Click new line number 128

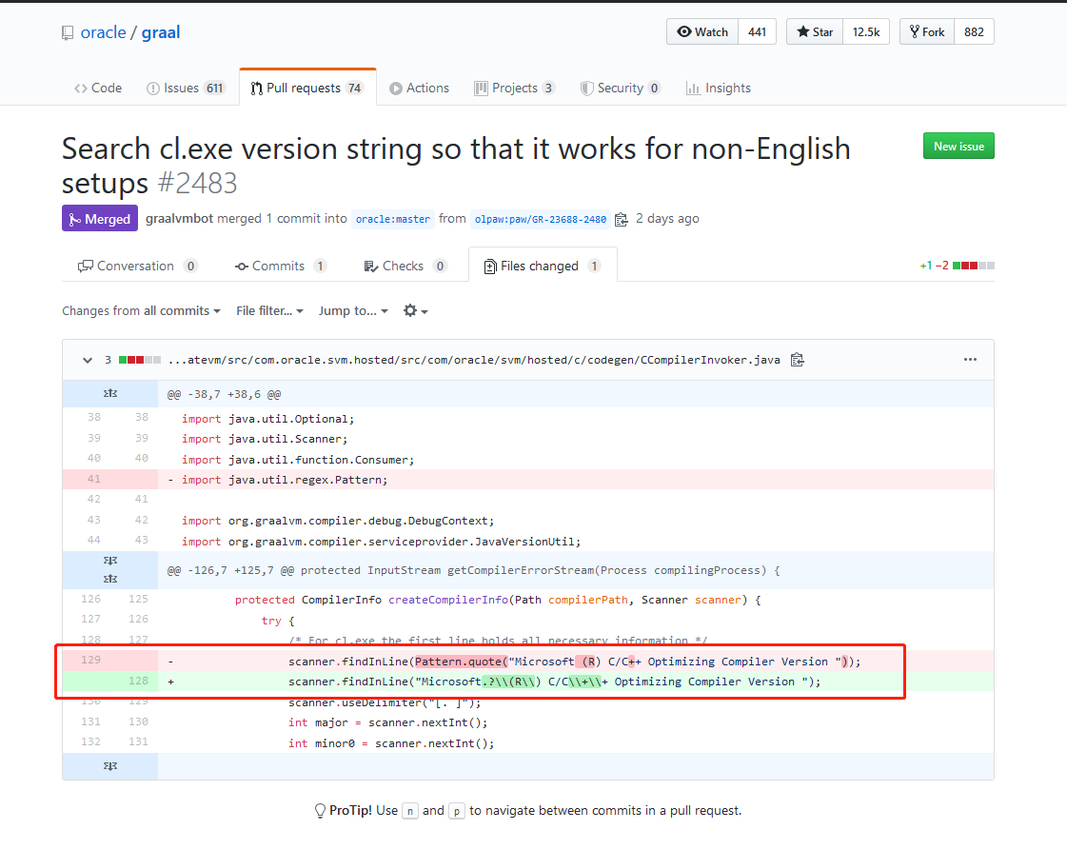(x=139, y=681)
